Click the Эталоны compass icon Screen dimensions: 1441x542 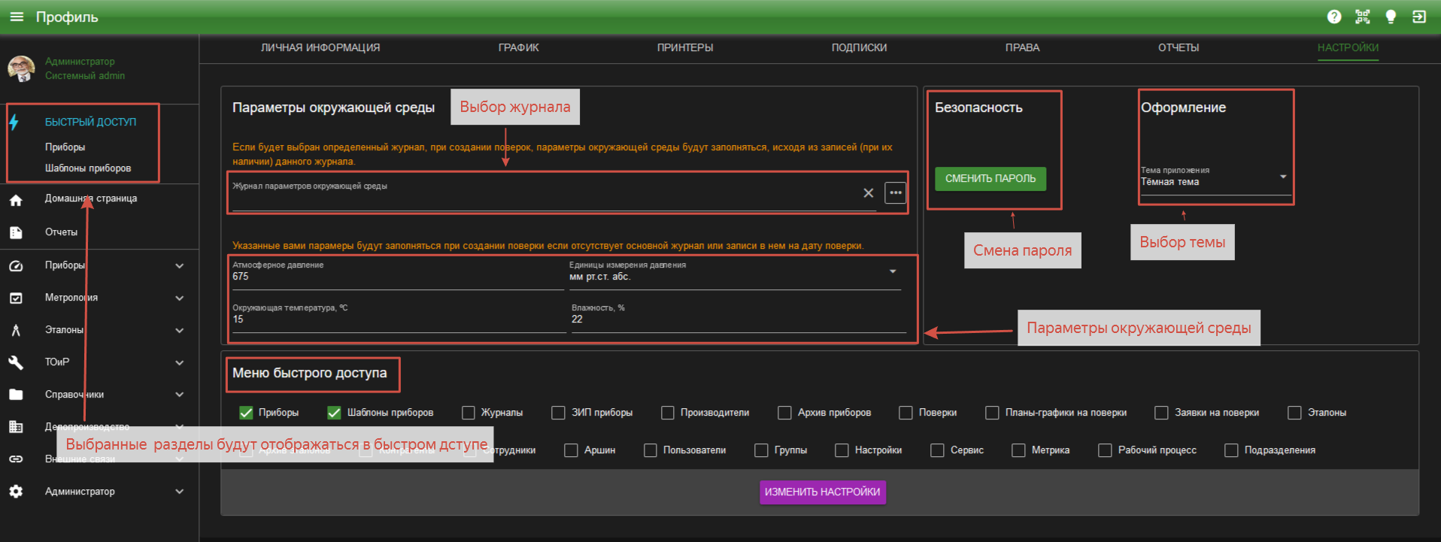[16, 330]
